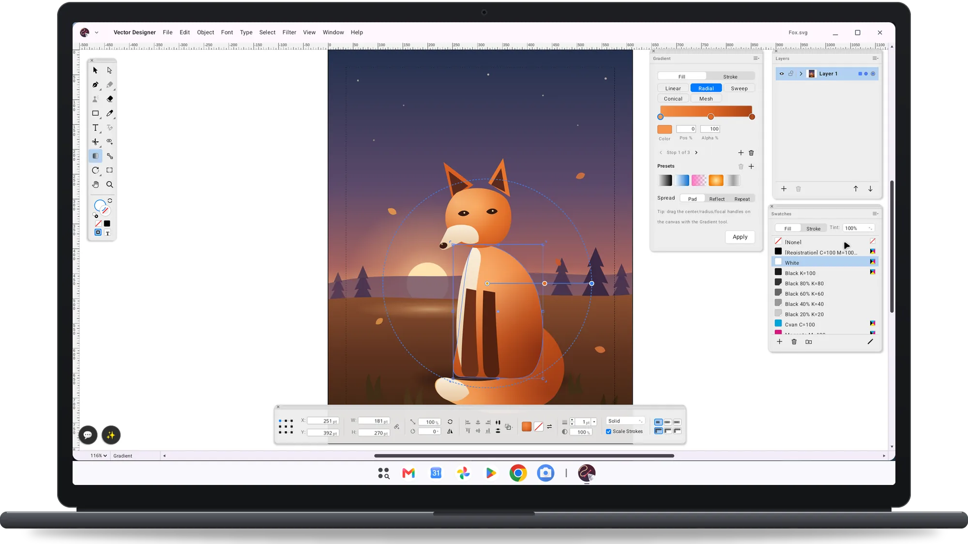Image resolution: width=968 pixels, height=544 pixels.
Task: Open the Object menu
Action: (205, 32)
